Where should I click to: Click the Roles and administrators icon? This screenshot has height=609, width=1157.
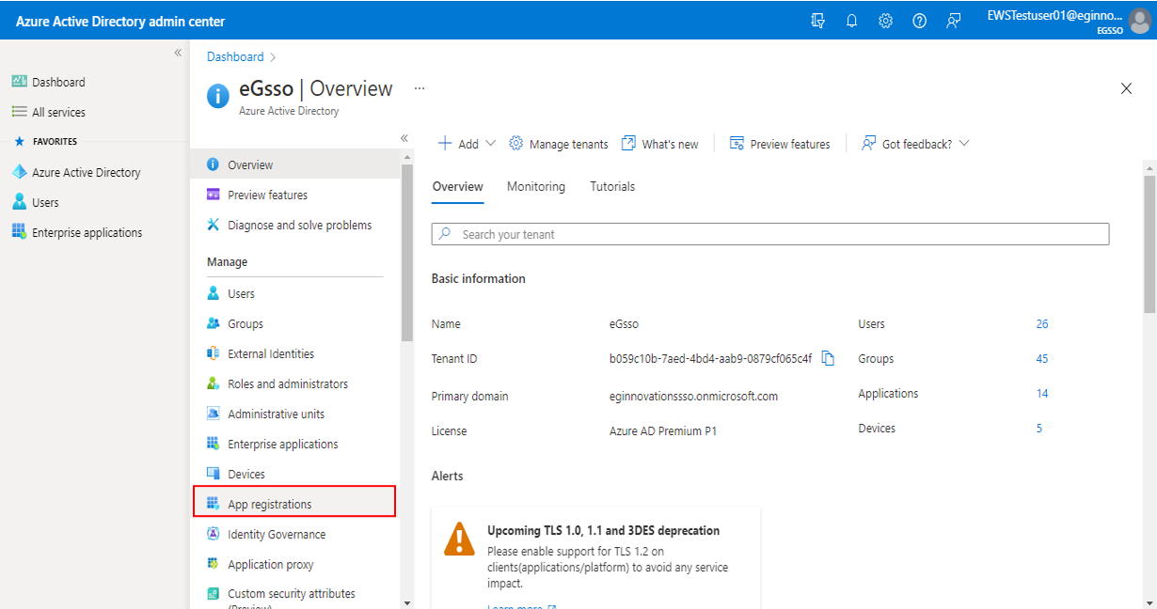(x=213, y=383)
